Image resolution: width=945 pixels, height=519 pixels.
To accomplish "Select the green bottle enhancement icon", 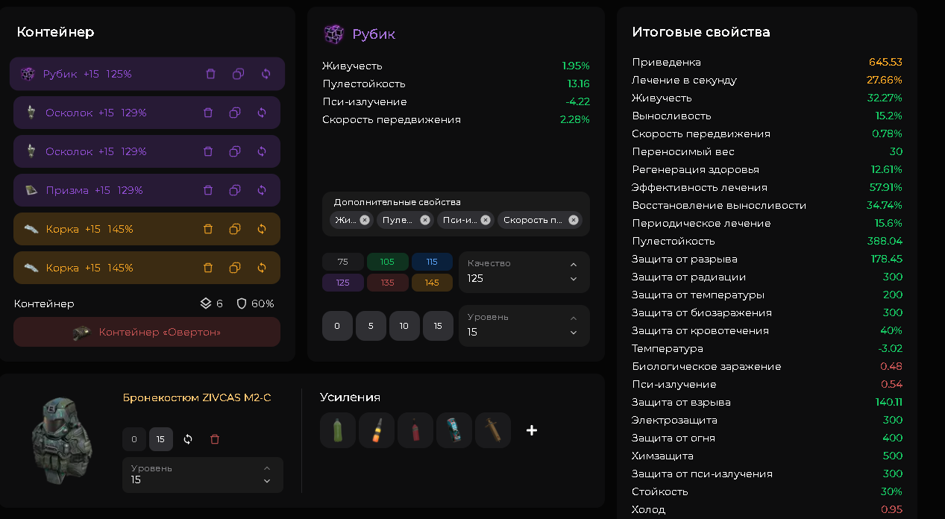I will pyautogui.click(x=337, y=430).
